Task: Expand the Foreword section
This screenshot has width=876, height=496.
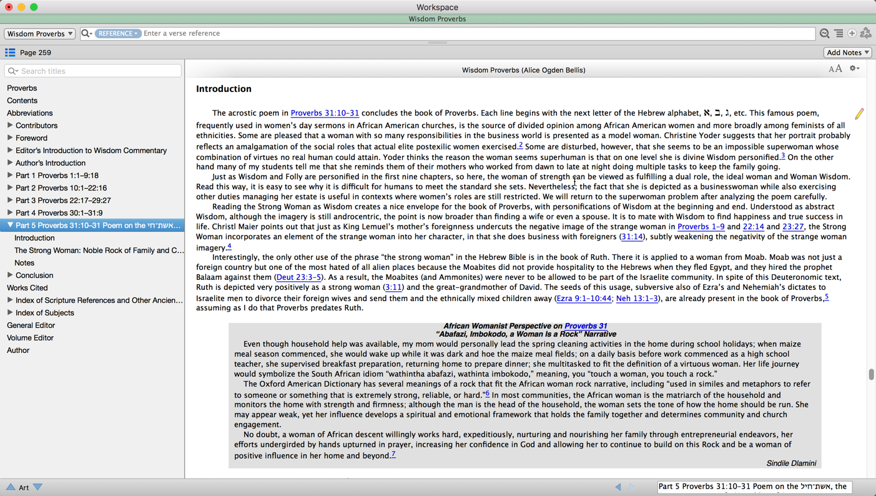Action: click(10, 138)
